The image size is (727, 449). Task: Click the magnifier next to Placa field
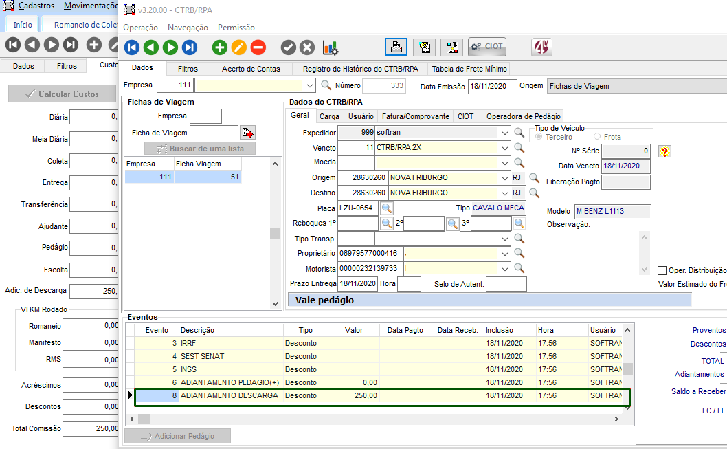pyautogui.click(x=387, y=208)
